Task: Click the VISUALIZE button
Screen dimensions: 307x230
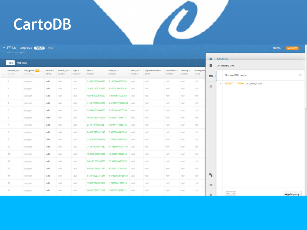Action: pos(292,48)
